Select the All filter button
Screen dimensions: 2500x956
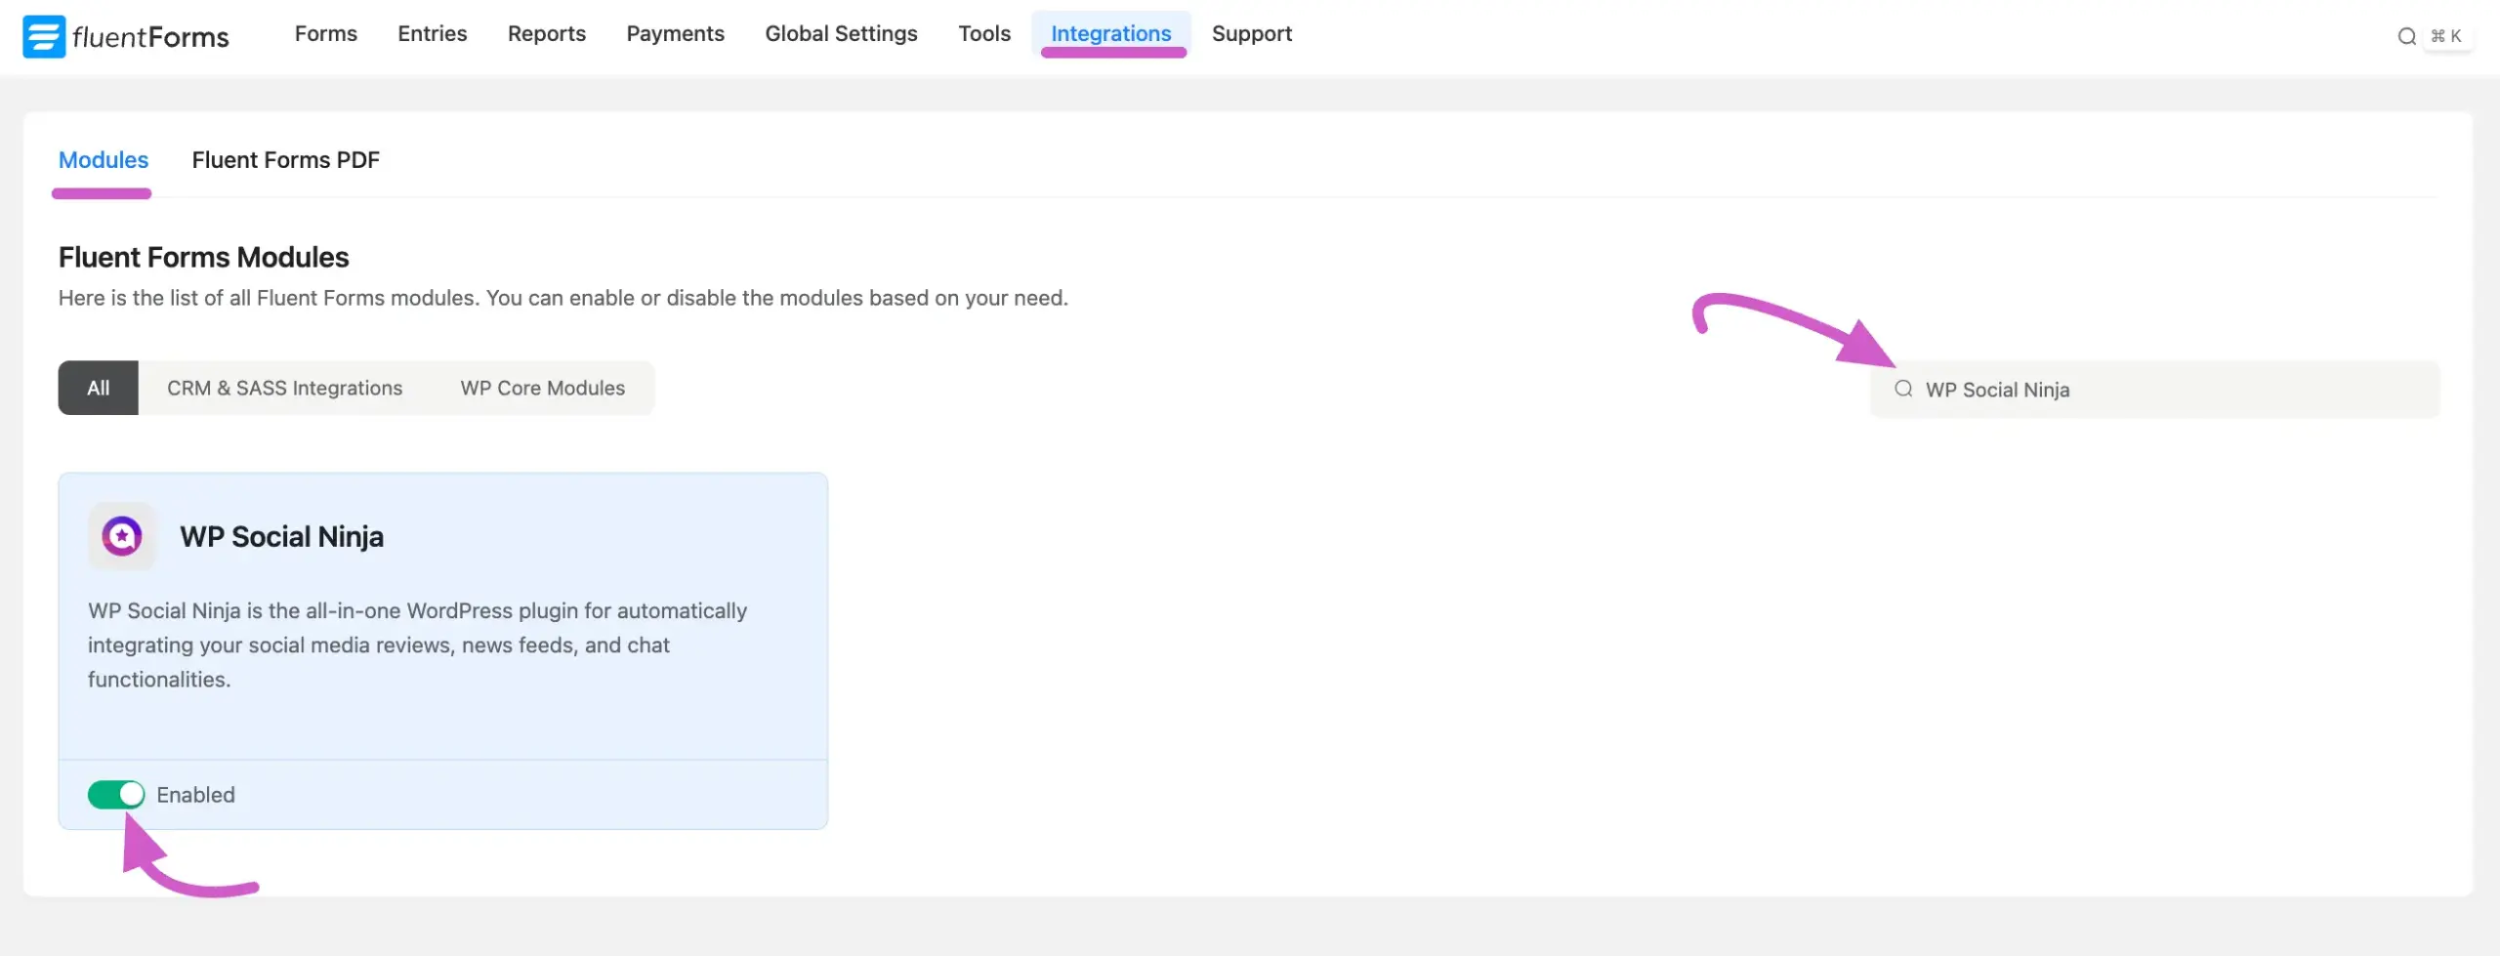click(98, 387)
